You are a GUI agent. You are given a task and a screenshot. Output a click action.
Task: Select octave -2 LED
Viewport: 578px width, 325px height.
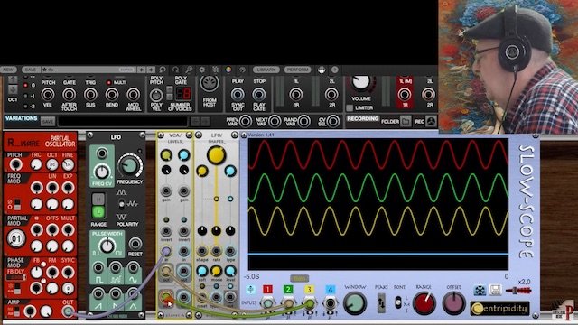25,107
